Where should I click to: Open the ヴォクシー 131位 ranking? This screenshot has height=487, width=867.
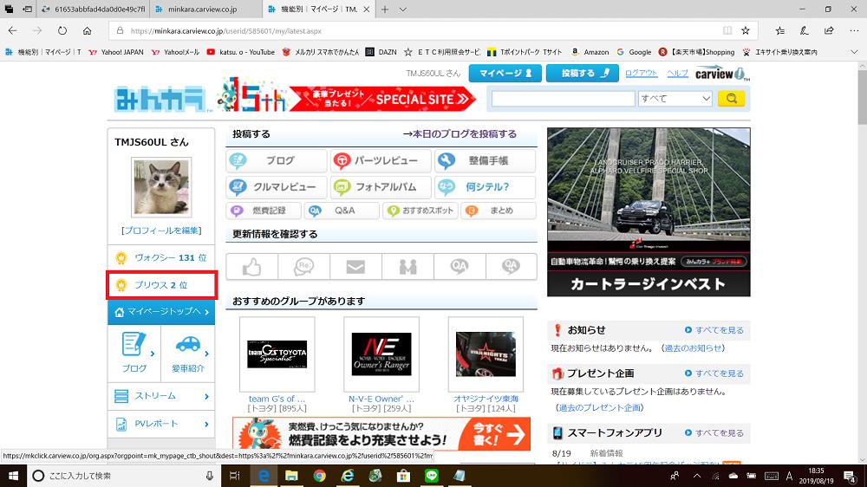pyautogui.click(x=161, y=257)
